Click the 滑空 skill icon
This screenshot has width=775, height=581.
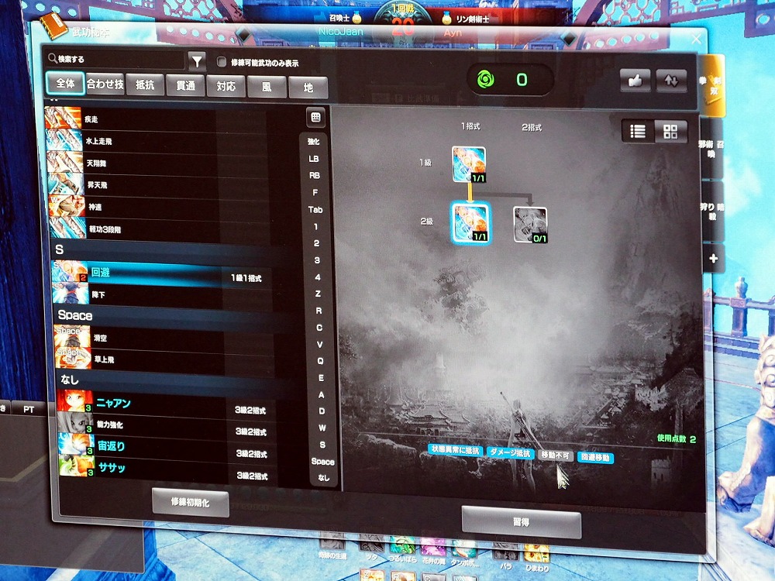[x=73, y=336]
